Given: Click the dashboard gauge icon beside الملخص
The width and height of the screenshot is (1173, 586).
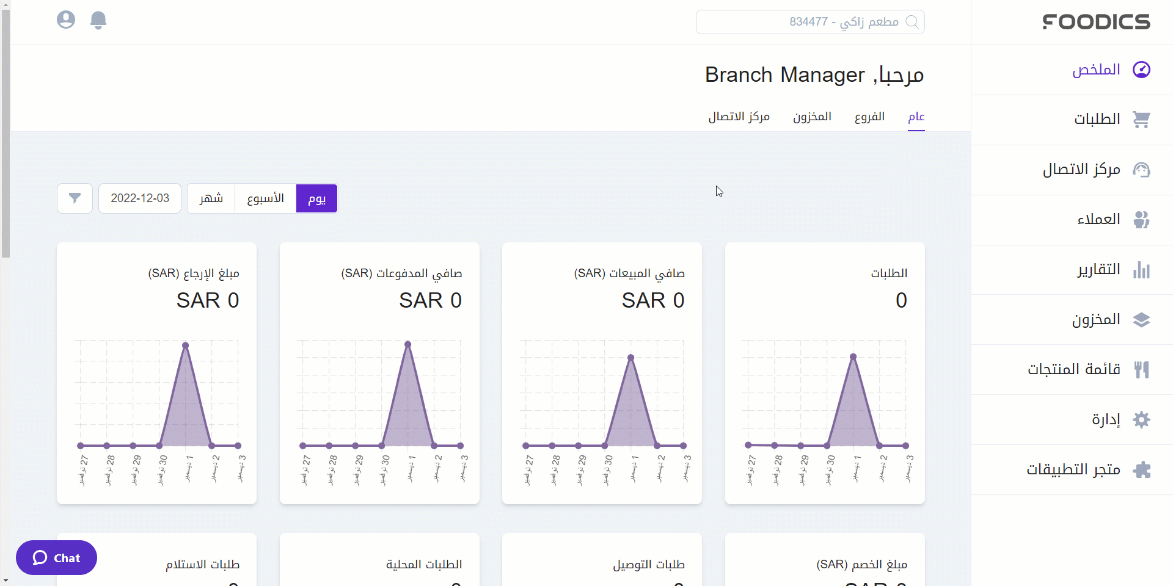Looking at the screenshot, I should coord(1141,70).
